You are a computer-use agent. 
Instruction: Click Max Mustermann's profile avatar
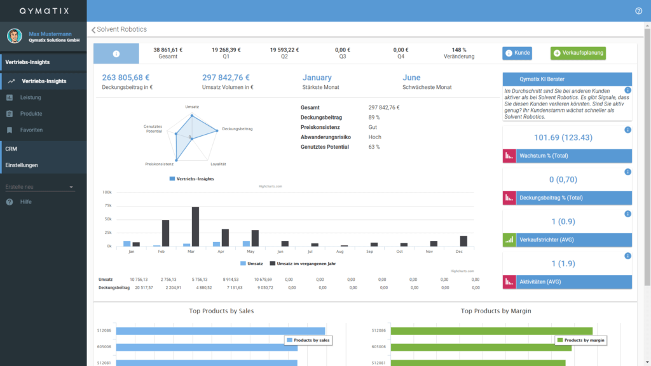[x=15, y=36]
